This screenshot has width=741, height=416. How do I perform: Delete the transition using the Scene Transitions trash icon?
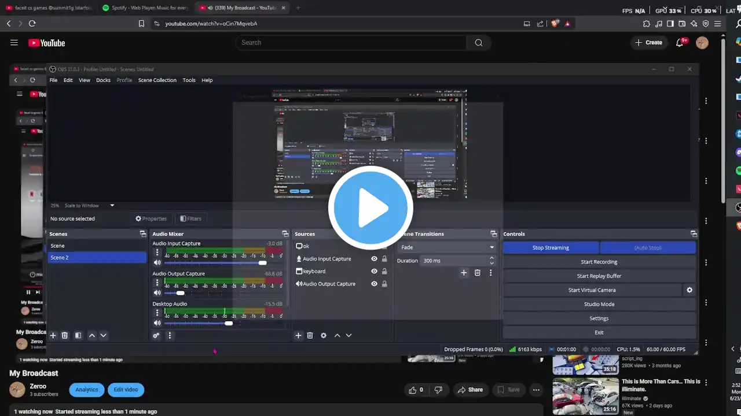pyautogui.click(x=478, y=273)
